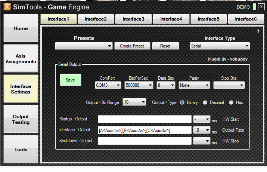
Task: Click the Startup - Output text field
Action: coord(145,119)
